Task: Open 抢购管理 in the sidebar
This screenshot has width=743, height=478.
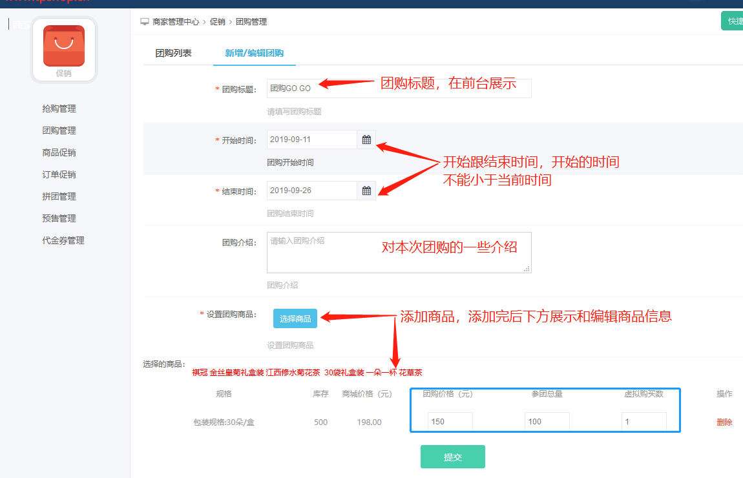Action: (x=59, y=109)
